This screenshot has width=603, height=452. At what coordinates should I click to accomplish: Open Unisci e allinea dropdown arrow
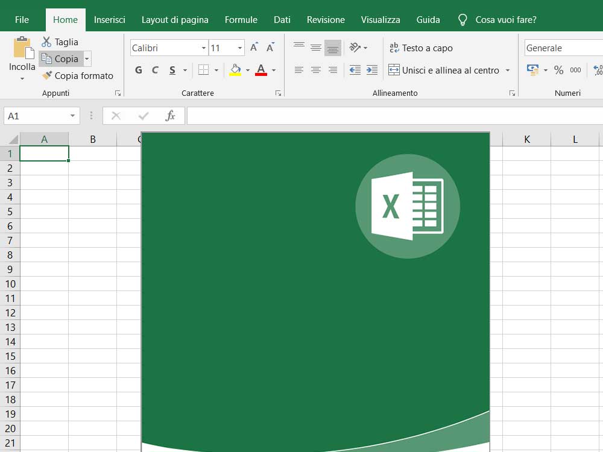508,71
